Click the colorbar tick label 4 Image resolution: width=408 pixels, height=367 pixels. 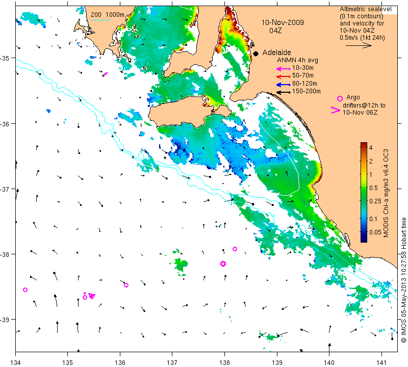pyautogui.click(x=371, y=148)
